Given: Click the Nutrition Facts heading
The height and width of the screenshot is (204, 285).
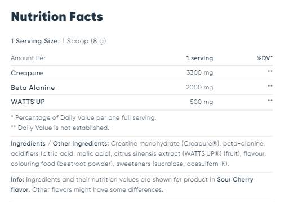Looking at the screenshot, I should tap(57, 16).
